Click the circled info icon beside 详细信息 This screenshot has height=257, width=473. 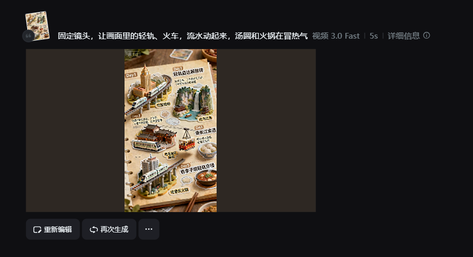click(x=426, y=36)
